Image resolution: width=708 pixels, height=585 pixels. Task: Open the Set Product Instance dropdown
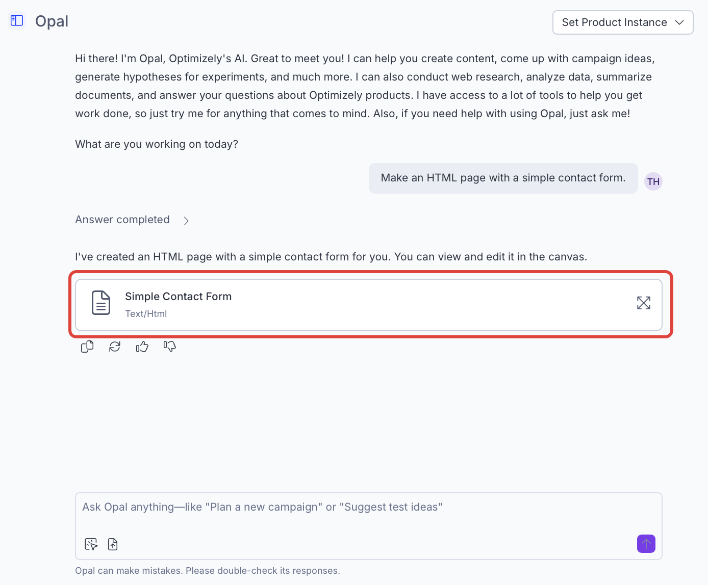click(622, 22)
